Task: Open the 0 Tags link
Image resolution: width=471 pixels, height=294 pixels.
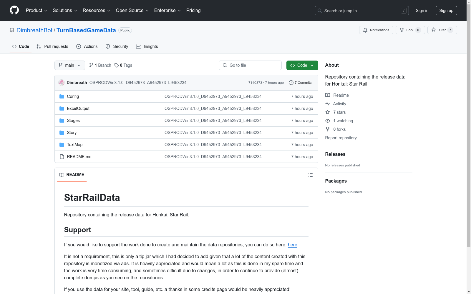Action: pyautogui.click(x=123, y=65)
